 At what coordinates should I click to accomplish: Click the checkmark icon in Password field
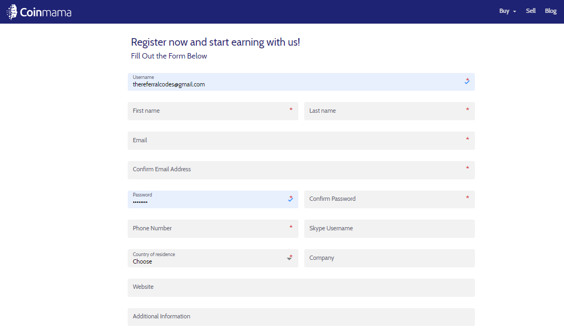pos(290,199)
